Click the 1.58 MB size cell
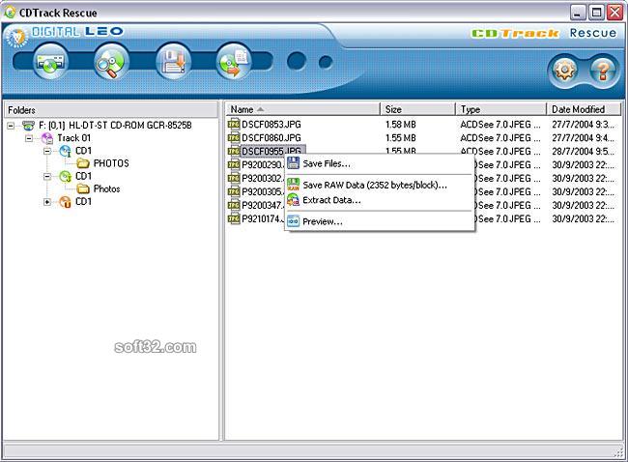The height and width of the screenshot is (462, 628). tap(401, 125)
